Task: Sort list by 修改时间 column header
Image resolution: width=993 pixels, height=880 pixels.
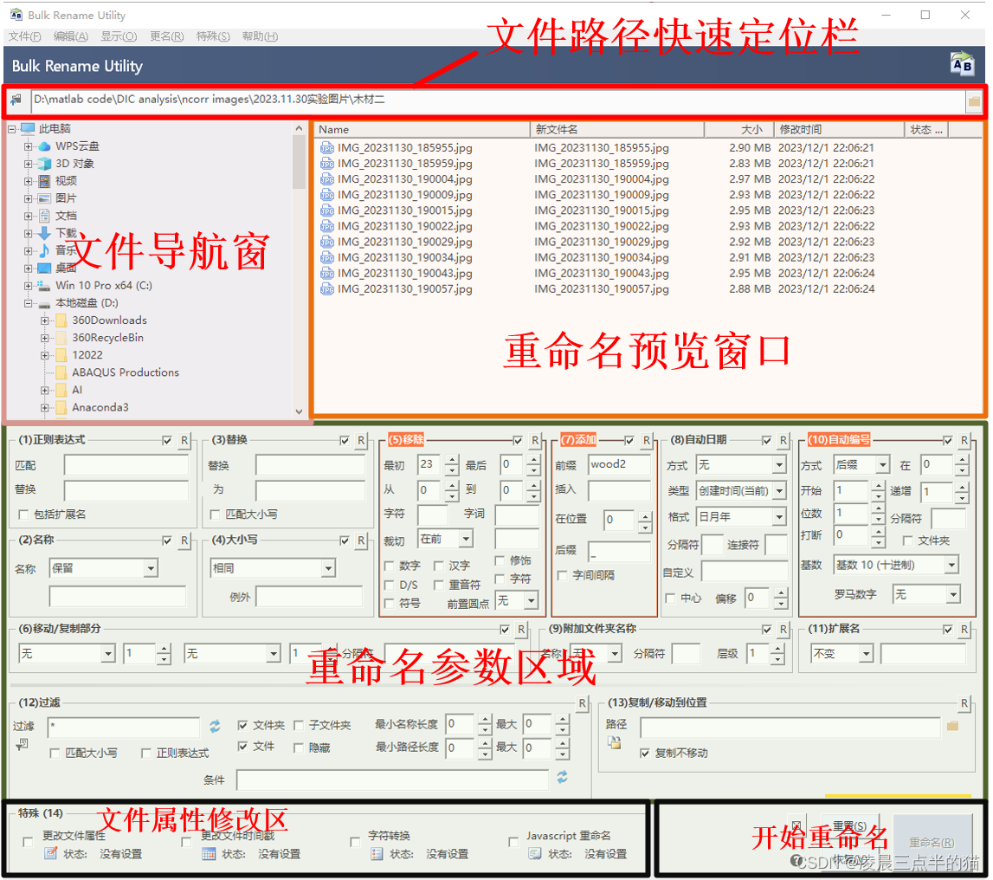Action: pos(839,130)
